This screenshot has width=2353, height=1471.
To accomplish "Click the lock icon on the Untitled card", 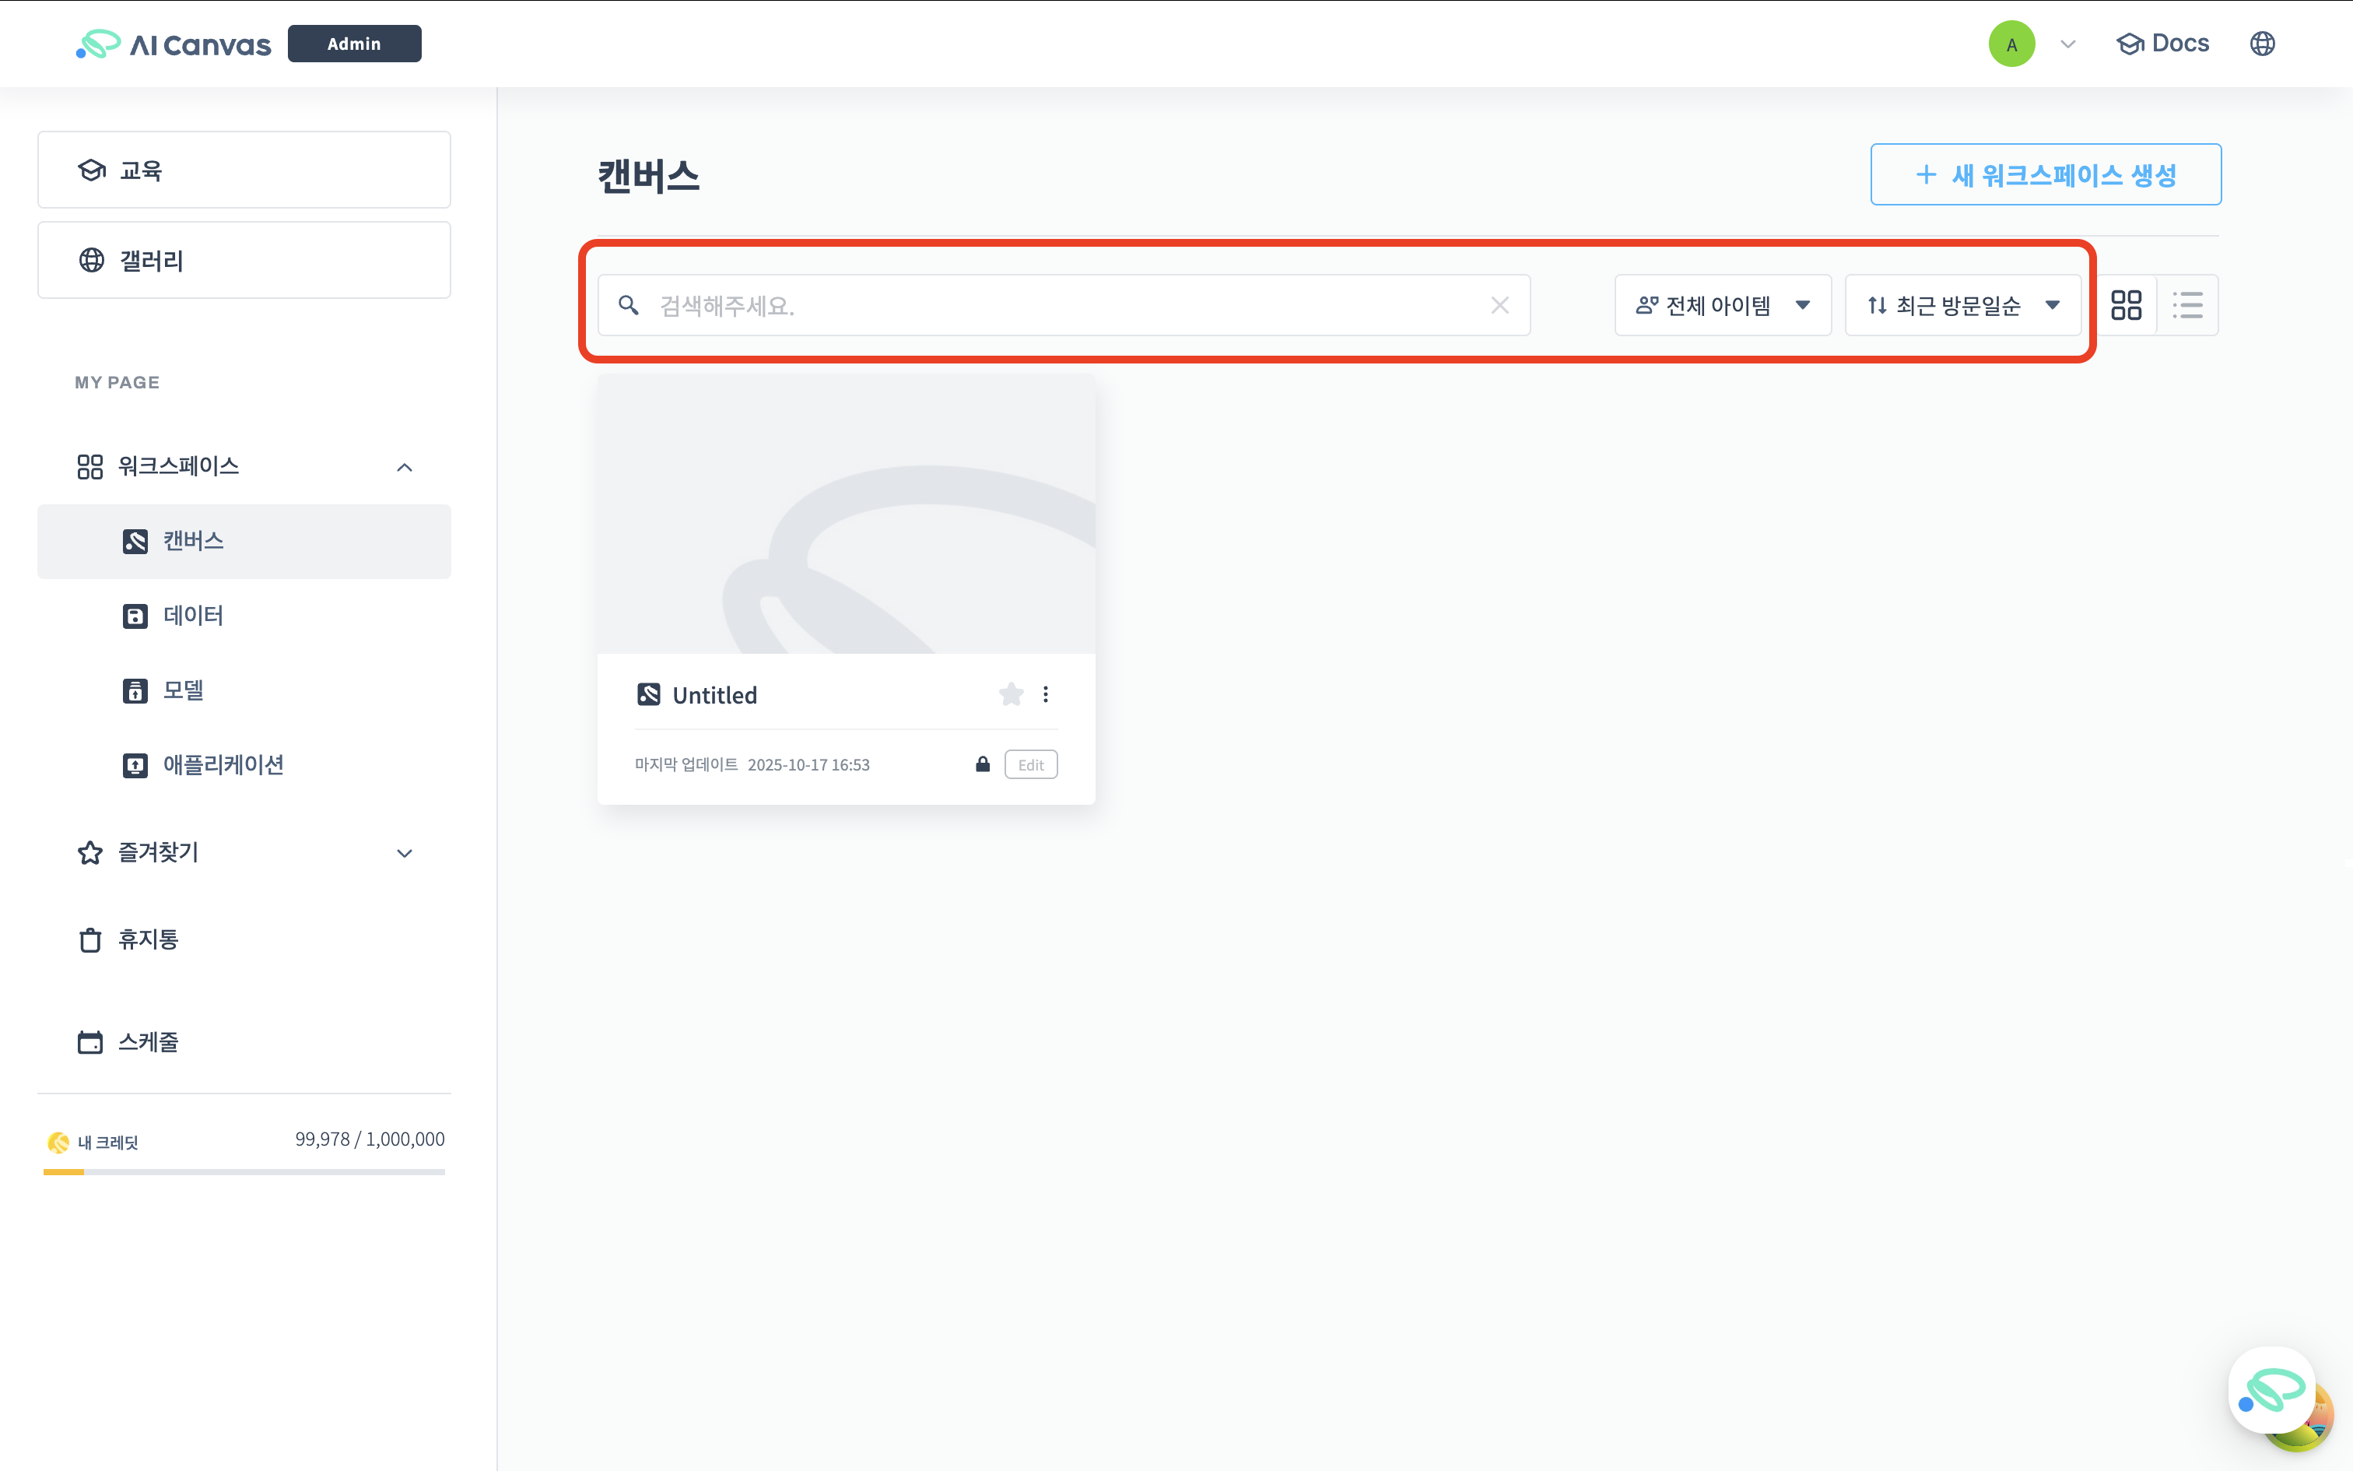I will [x=982, y=764].
